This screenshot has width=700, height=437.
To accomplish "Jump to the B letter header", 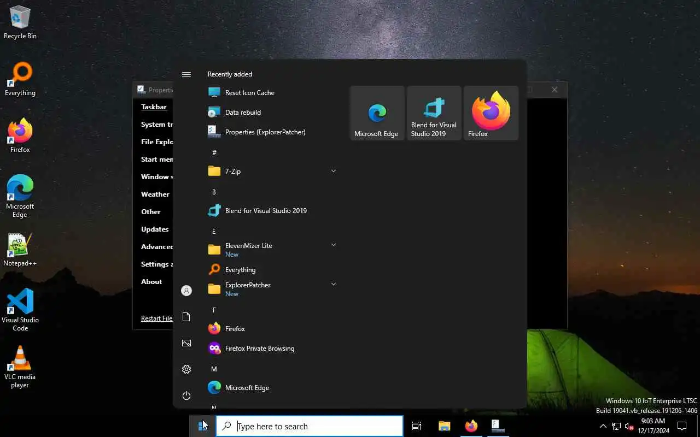I will pos(214,192).
